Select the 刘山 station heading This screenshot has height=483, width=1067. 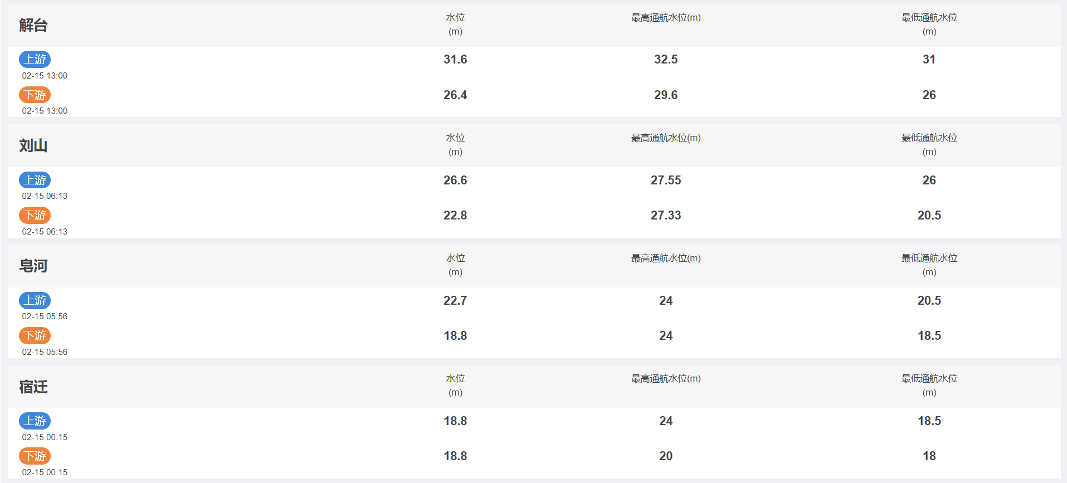tap(33, 145)
